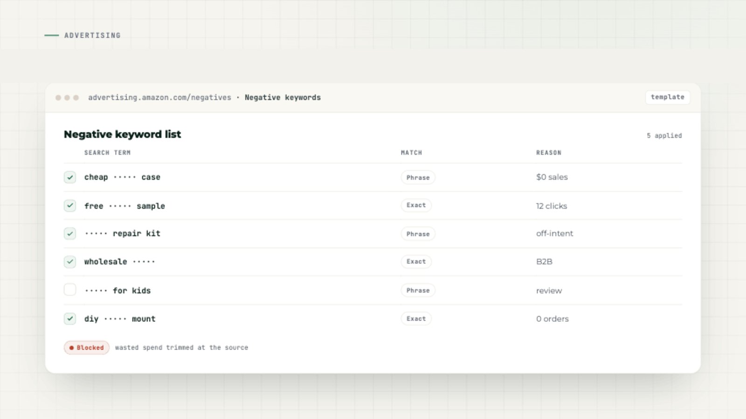Click the red Blocked status badge
The width and height of the screenshot is (746, 419).
pyautogui.click(x=87, y=348)
